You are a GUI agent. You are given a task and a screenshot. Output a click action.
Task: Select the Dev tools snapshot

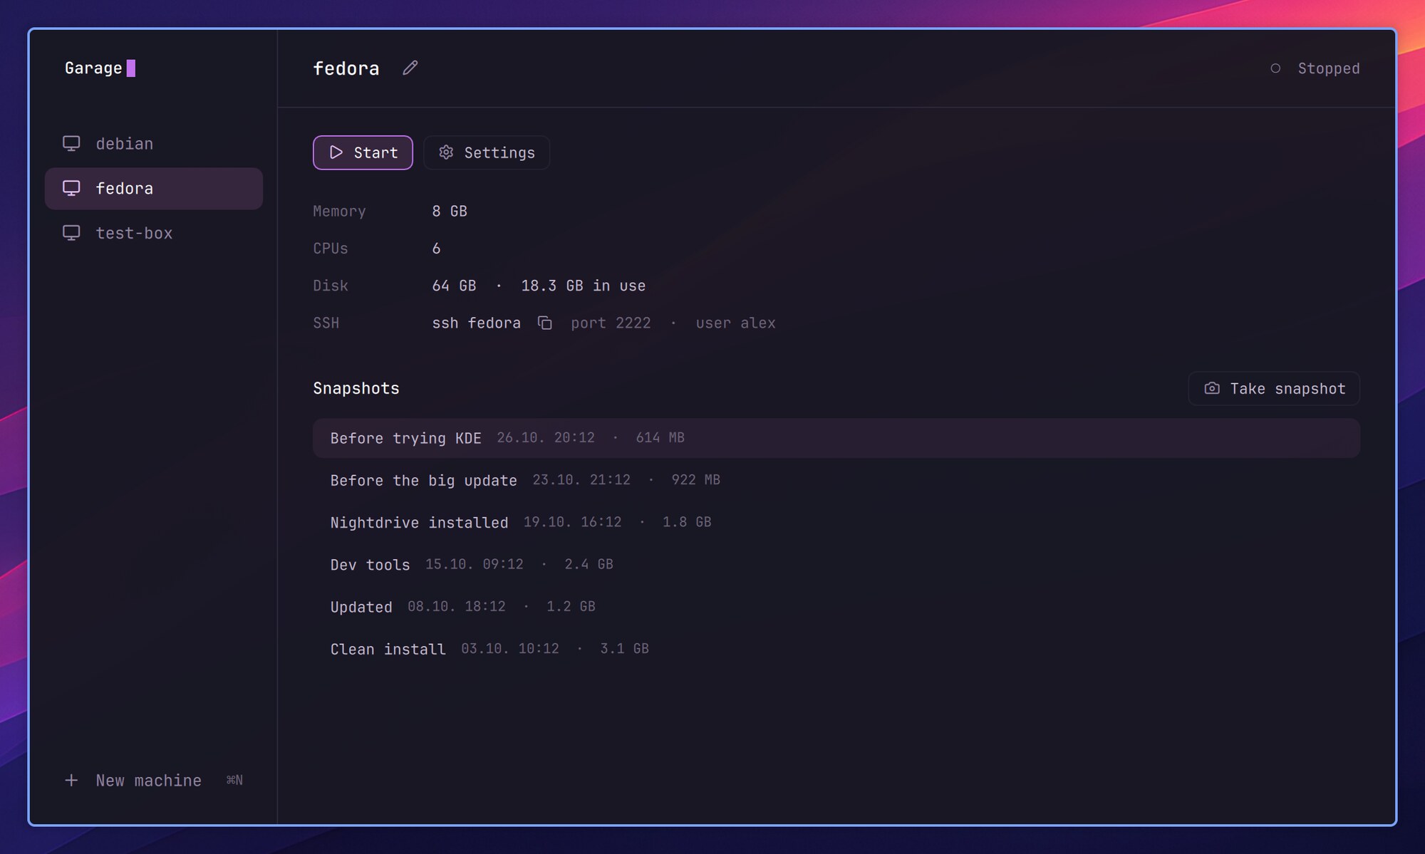(836, 564)
